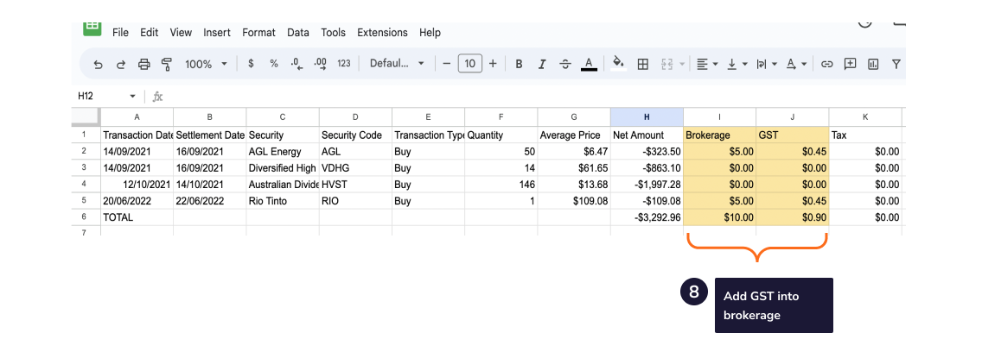Open the zoom 100% dropdown

coord(206,64)
